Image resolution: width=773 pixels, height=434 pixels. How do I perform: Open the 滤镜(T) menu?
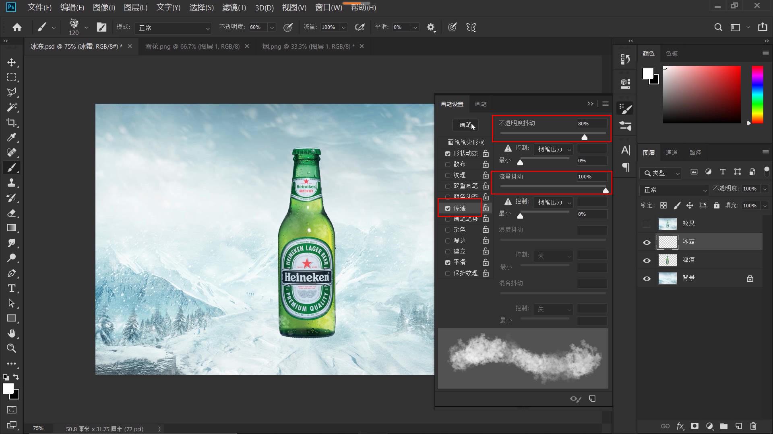point(234,7)
